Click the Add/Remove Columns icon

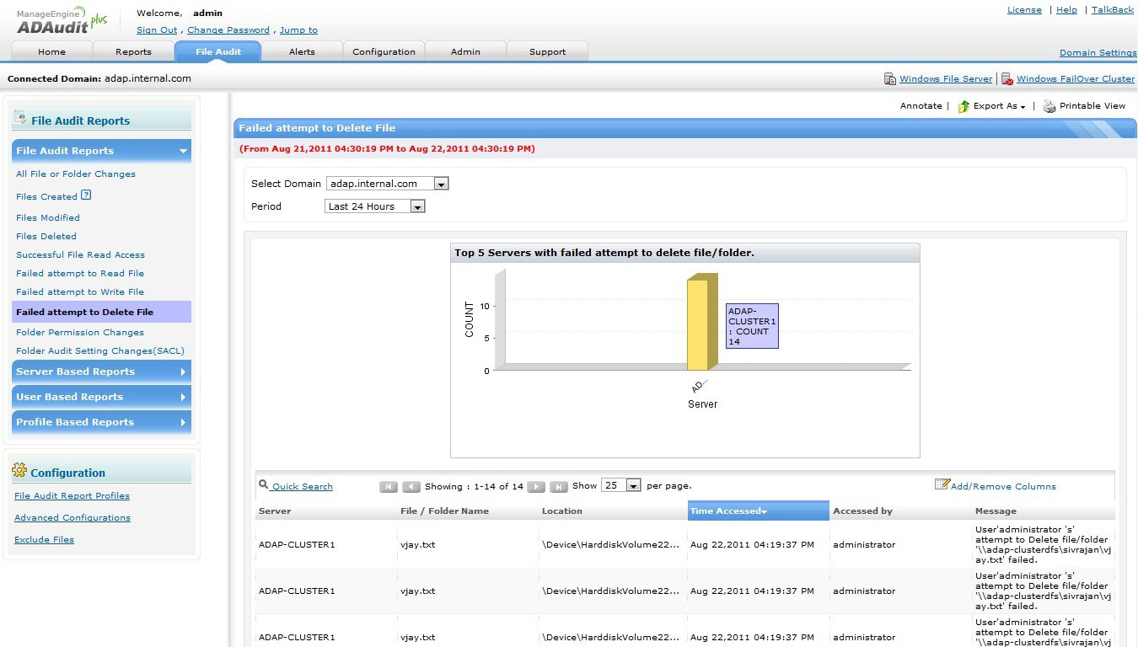pyautogui.click(x=942, y=485)
